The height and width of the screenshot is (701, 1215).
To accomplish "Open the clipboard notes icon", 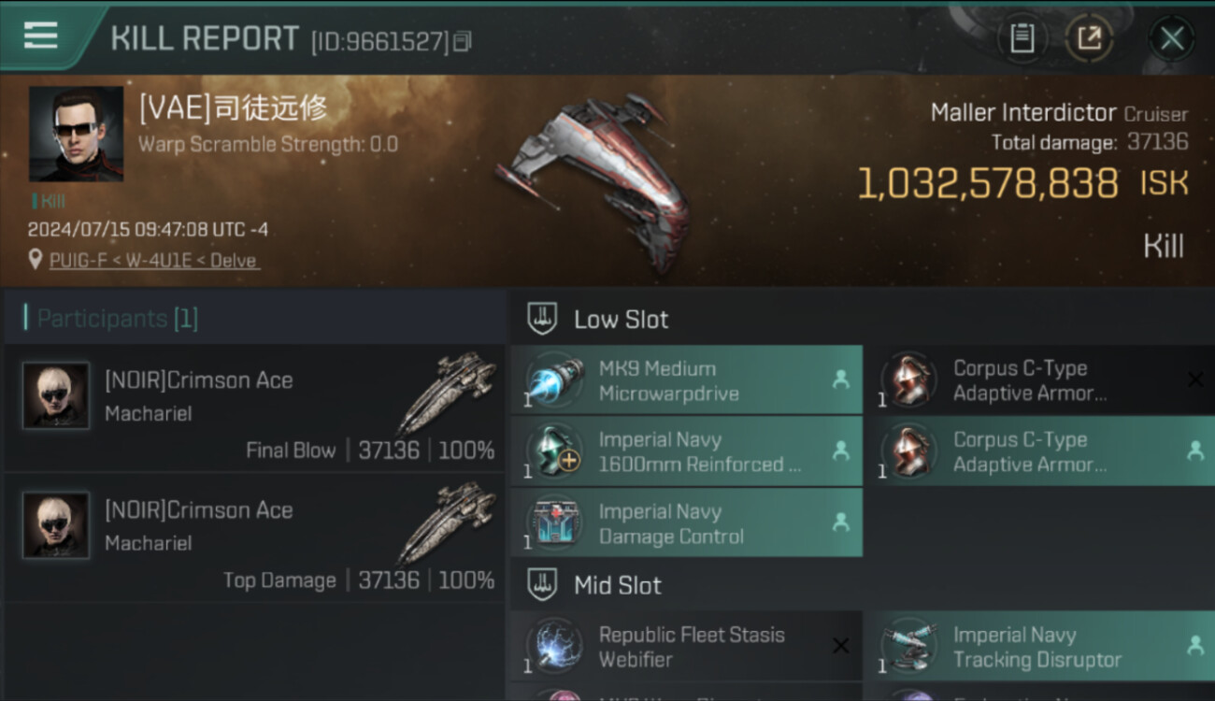I will 1022,38.
